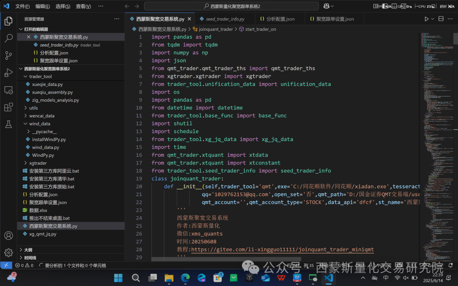Switch to the 分析配置.json editor tab
The image size is (458, 286).
(x=280, y=19)
